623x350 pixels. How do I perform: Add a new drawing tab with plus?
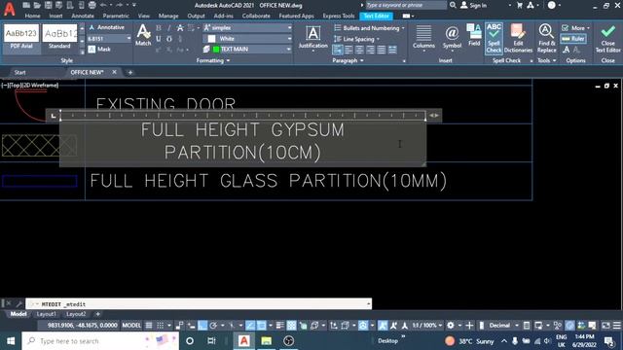[129, 72]
